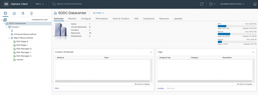Open the Updates tab
The width and height of the screenshot is (258, 95).
(x=178, y=19)
